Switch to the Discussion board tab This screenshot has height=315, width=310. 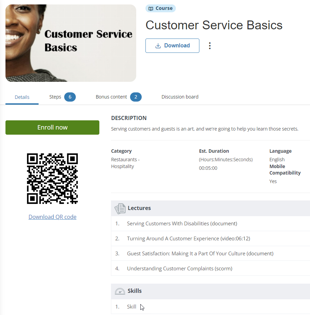coord(180,97)
